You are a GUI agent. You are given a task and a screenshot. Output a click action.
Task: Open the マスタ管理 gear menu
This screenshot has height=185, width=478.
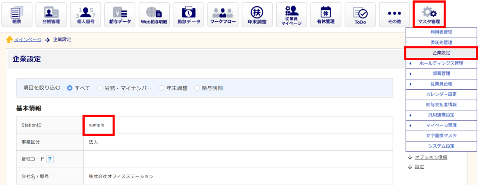429,15
